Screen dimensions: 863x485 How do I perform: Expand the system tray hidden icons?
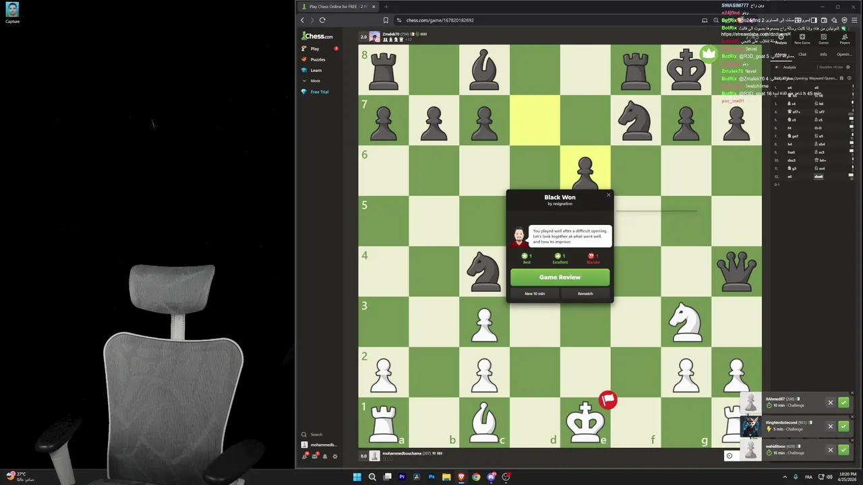[x=784, y=477]
